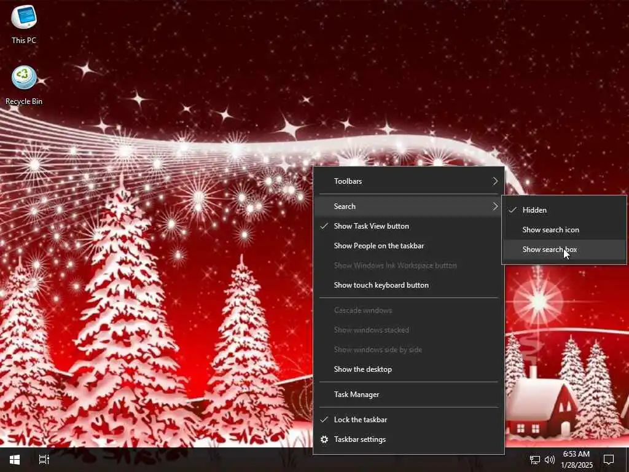Click greyed Show windows side by side

pyautogui.click(x=408, y=350)
